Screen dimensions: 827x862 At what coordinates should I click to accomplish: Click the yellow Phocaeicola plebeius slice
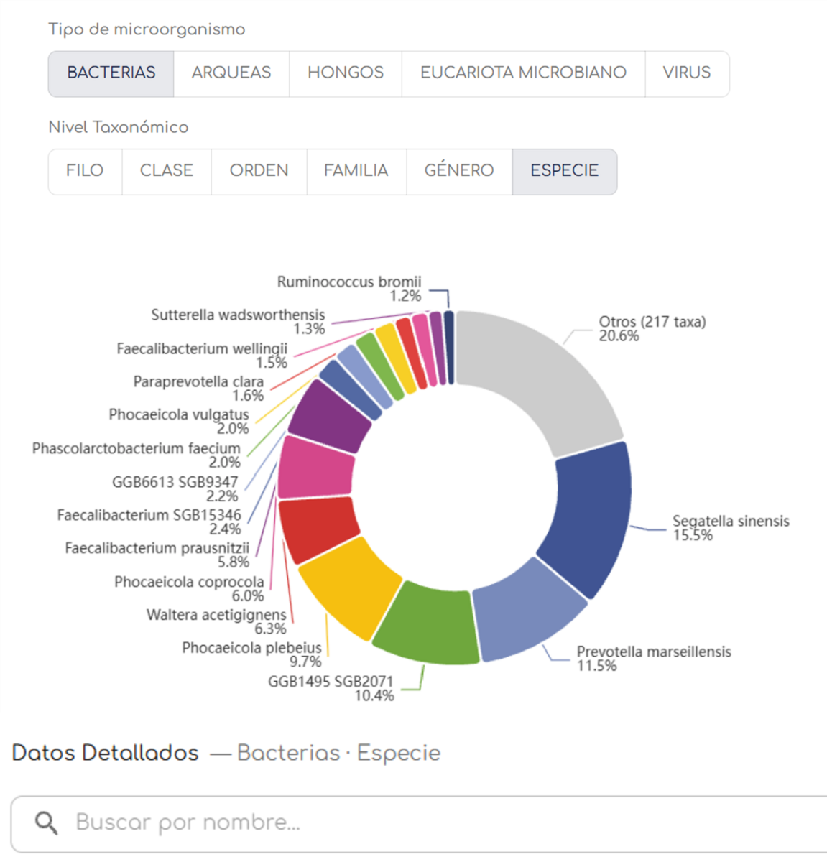tap(350, 588)
